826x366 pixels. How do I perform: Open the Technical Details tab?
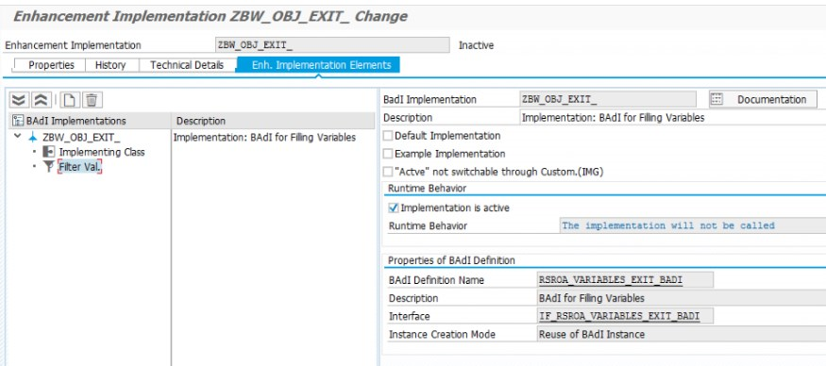[187, 65]
